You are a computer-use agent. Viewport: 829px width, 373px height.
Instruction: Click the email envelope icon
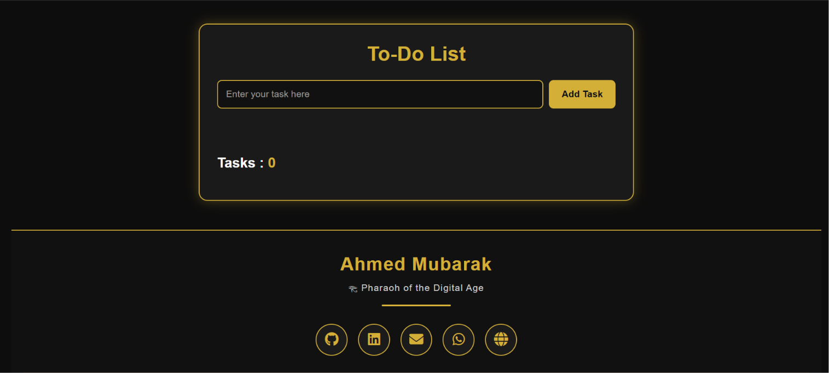coord(416,340)
